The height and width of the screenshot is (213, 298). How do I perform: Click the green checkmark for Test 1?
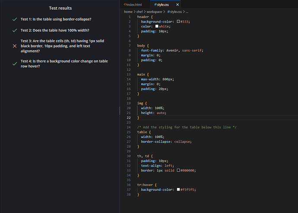pos(15,19)
